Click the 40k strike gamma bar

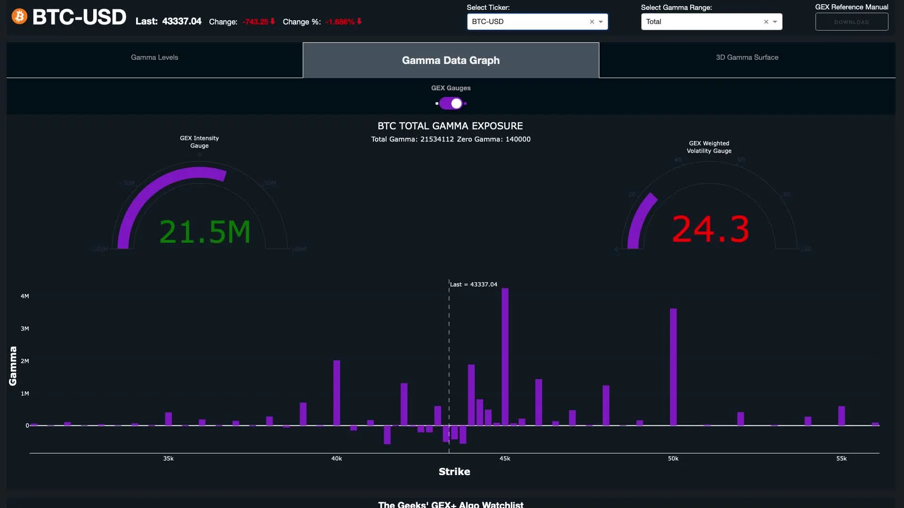[x=337, y=393]
